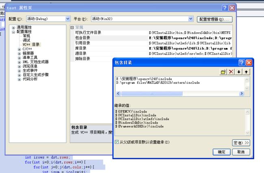Viewport: 264px width, 173px height.
Task: Select VC++ 目录 tree item
Action: click(x=31, y=45)
